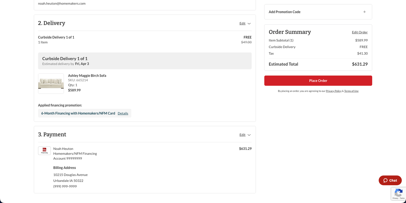
Task: Click reCAPTCHA Terms link
Action: click(402, 198)
